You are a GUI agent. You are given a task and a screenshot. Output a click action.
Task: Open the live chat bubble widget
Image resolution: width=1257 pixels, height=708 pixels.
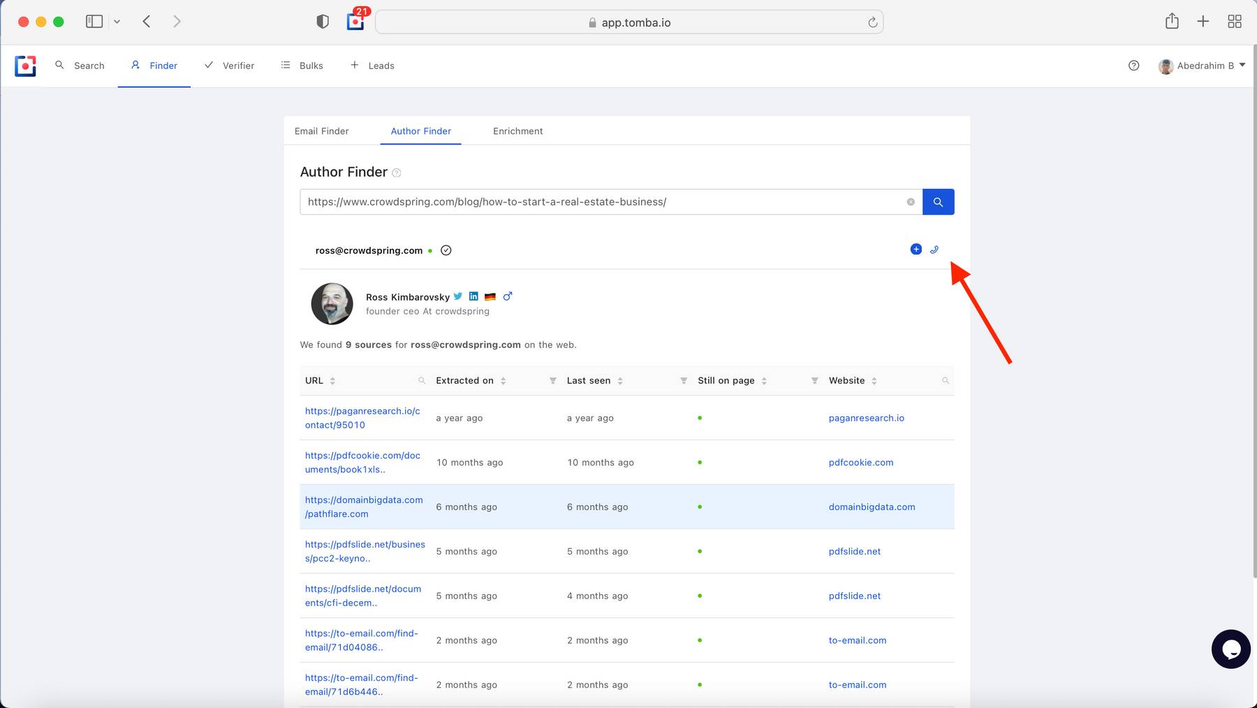pyautogui.click(x=1230, y=649)
